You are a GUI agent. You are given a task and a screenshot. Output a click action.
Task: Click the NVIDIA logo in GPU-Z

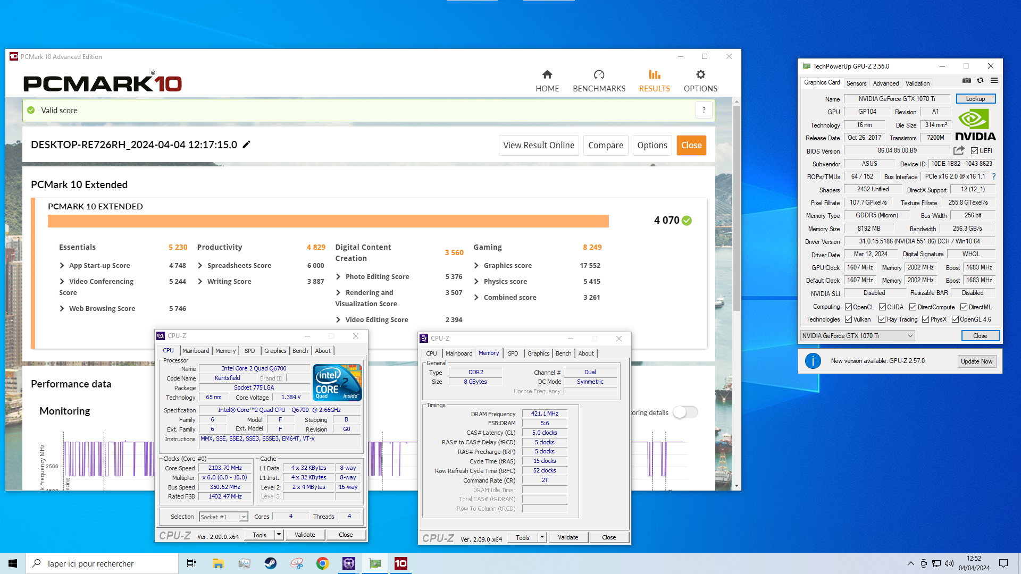(x=975, y=124)
